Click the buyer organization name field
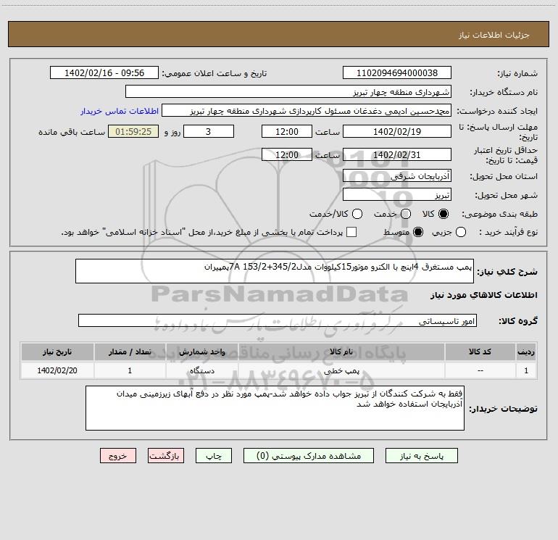Image resolution: width=558 pixels, height=540 pixels. click(x=288, y=91)
